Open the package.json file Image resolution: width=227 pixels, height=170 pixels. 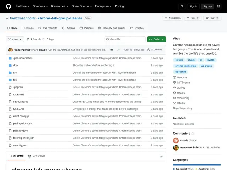[x=21, y=131]
